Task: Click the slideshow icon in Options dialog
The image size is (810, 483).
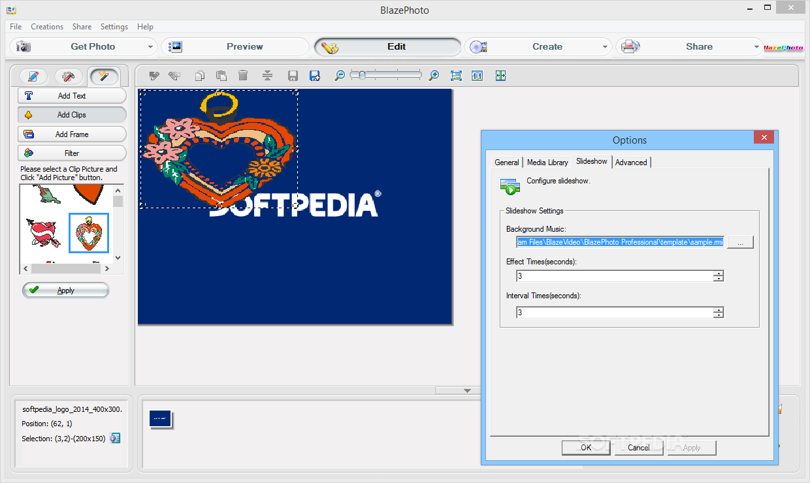Action: pyautogui.click(x=510, y=186)
